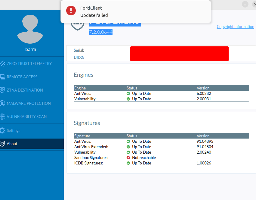The width and height of the screenshot is (256, 200).
Task: Select the About menu item label
Action: (x=12, y=144)
